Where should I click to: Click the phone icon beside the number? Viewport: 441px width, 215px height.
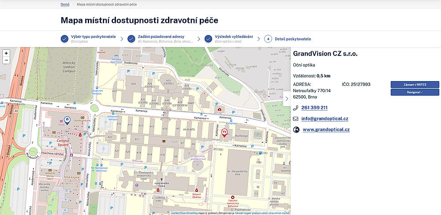click(x=296, y=107)
